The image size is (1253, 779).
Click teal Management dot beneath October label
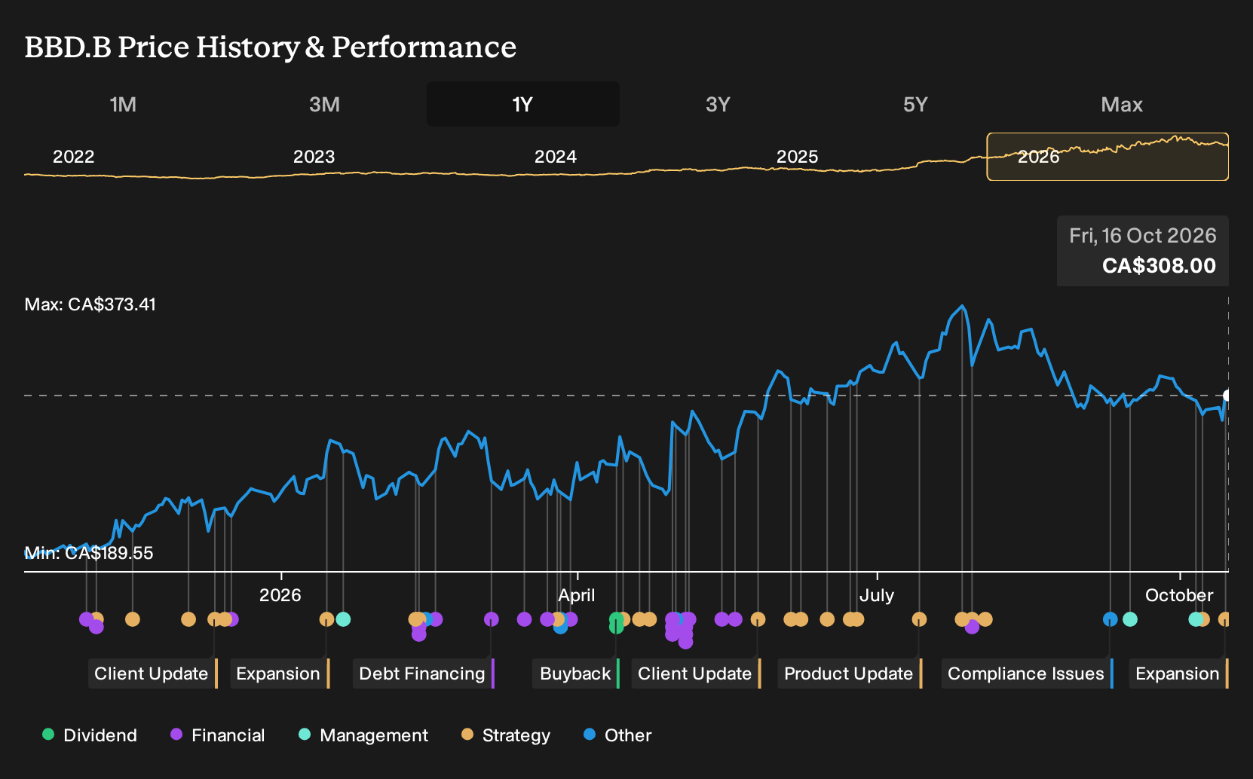[x=1196, y=619]
